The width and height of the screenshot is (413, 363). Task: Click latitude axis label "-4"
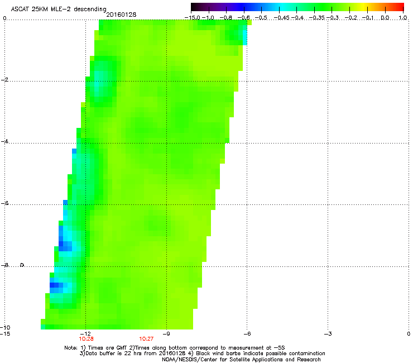point(5,141)
